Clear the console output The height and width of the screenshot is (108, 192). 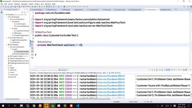click(160, 70)
